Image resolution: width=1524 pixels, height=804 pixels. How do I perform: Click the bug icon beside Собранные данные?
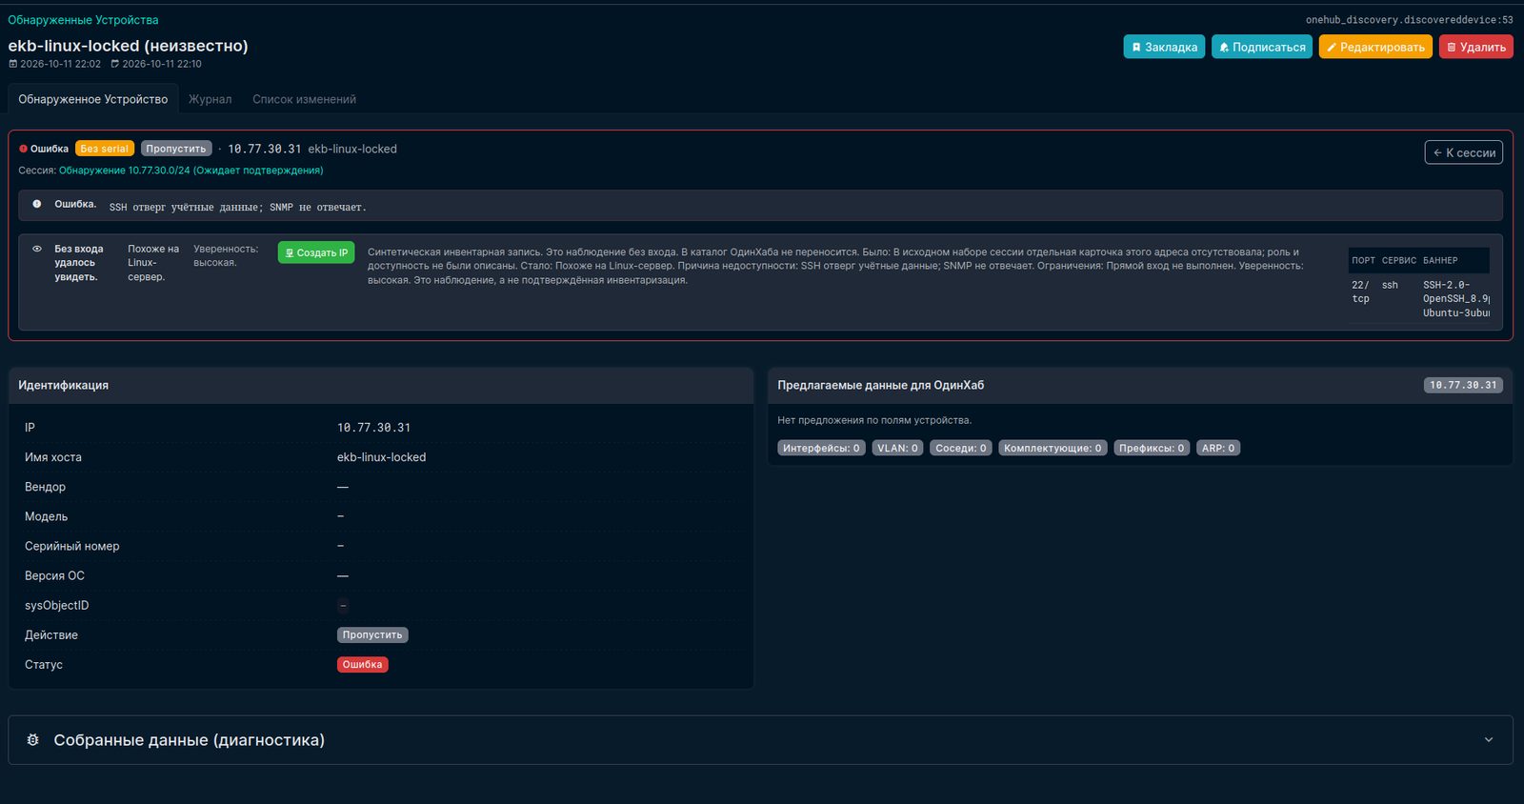[x=32, y=740]
